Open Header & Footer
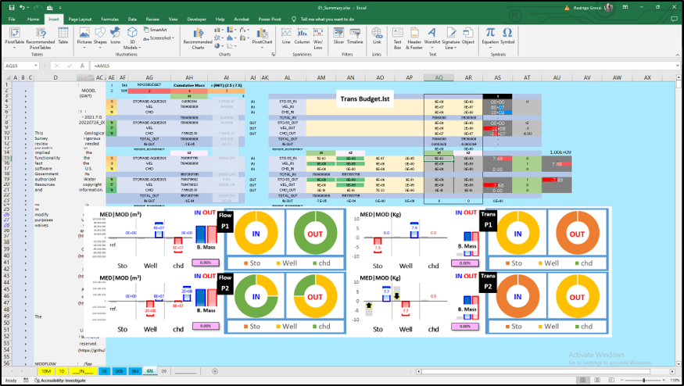 [414, 38]
